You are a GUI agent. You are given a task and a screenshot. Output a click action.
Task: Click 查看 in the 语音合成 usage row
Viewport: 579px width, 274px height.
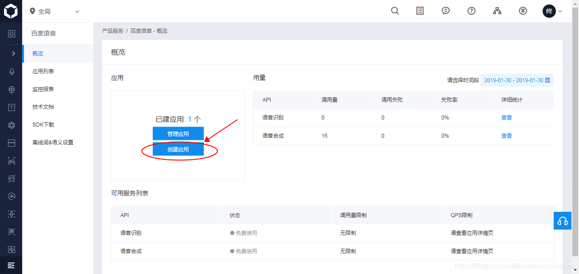(507, 136)
